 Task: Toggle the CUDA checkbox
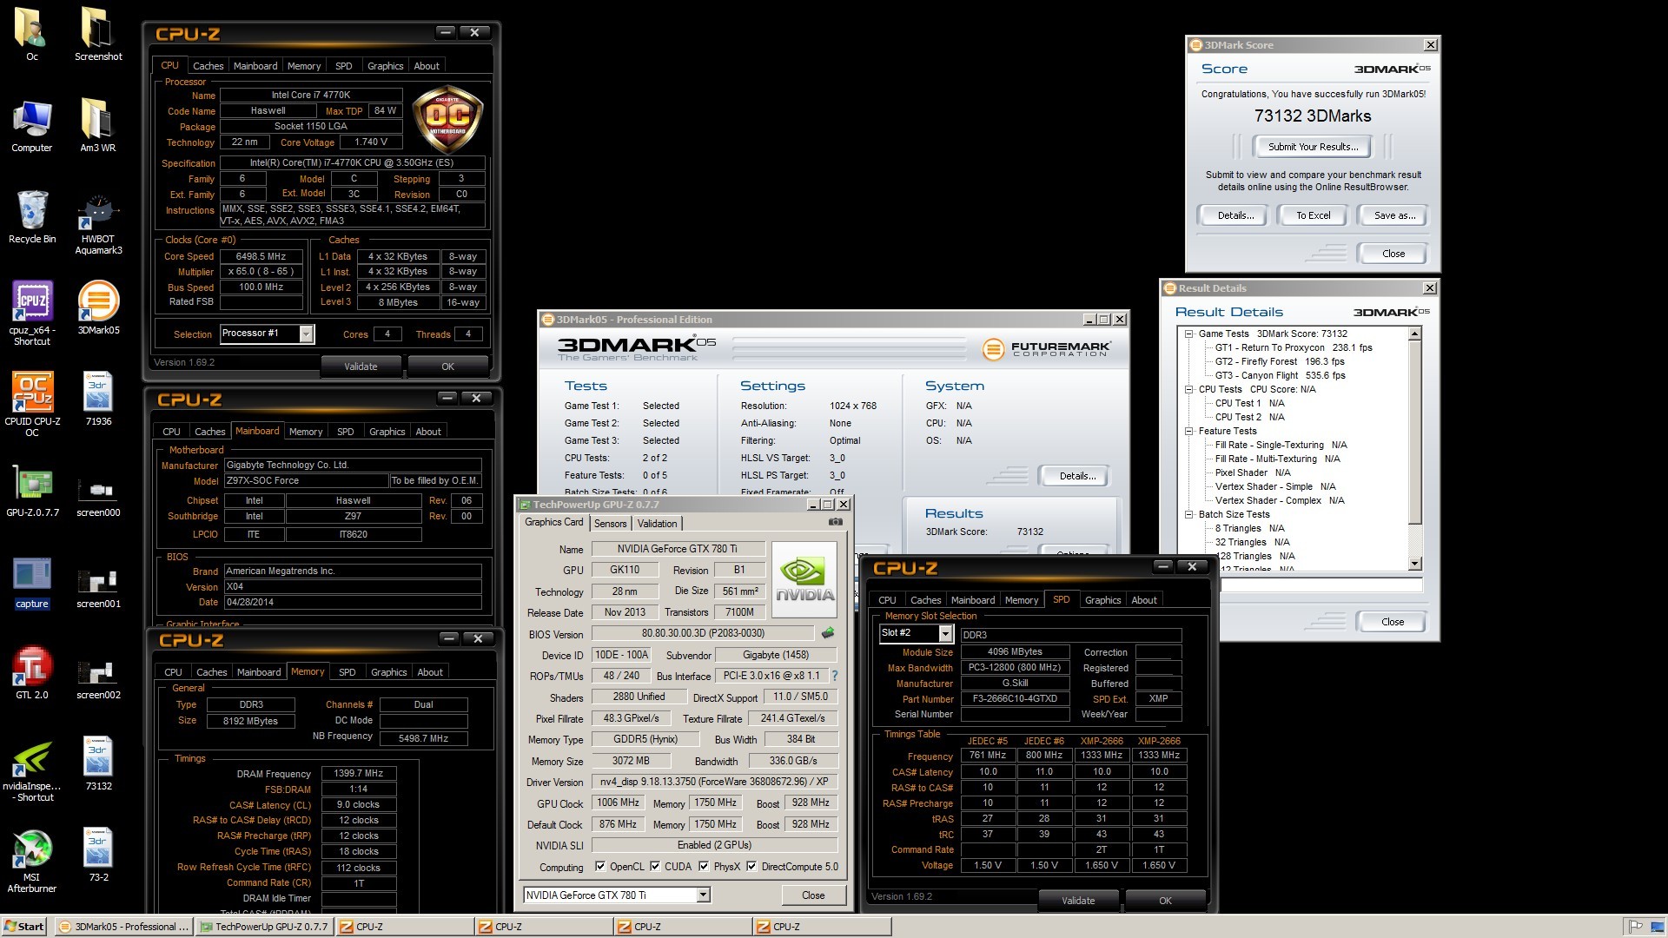[x=655, y=867]
